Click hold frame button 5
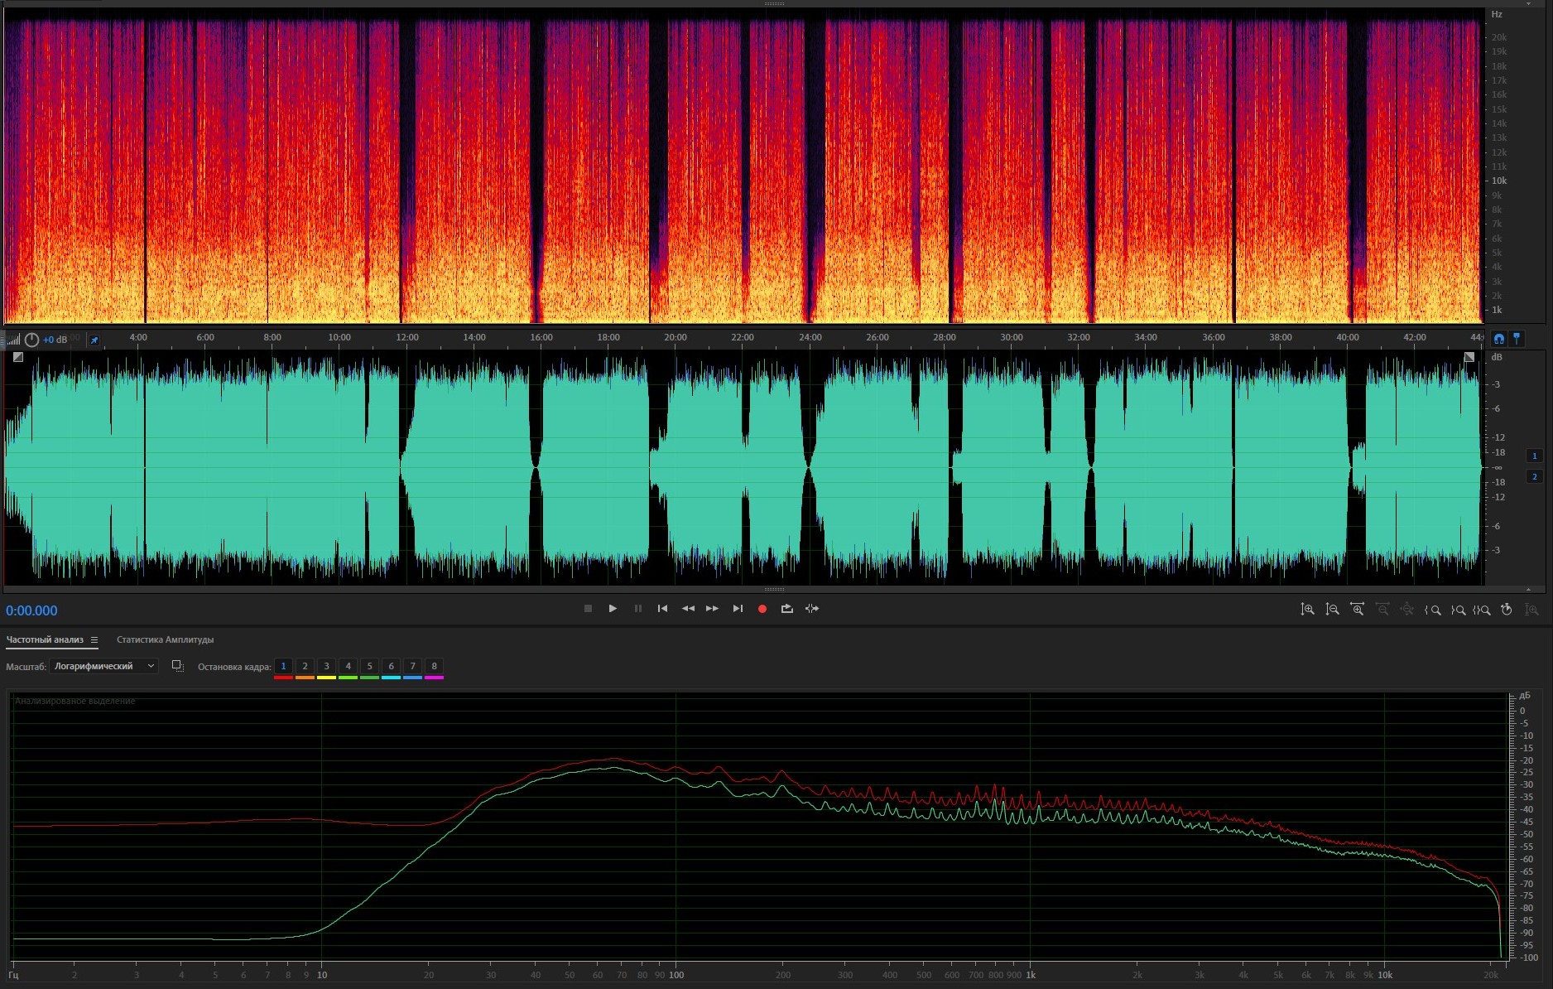This screenshot has width=1553, height=989. click(369, 667)
